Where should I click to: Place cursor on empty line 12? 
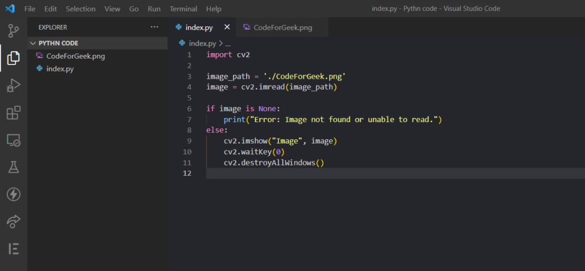point(395,173)
